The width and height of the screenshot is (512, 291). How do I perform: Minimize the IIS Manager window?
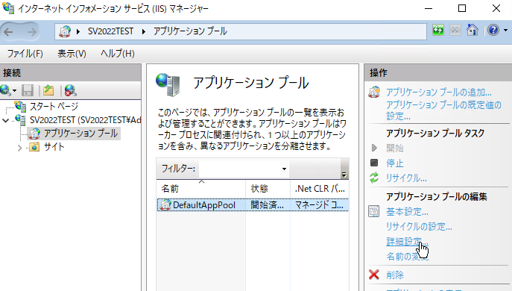pos(429,8)
